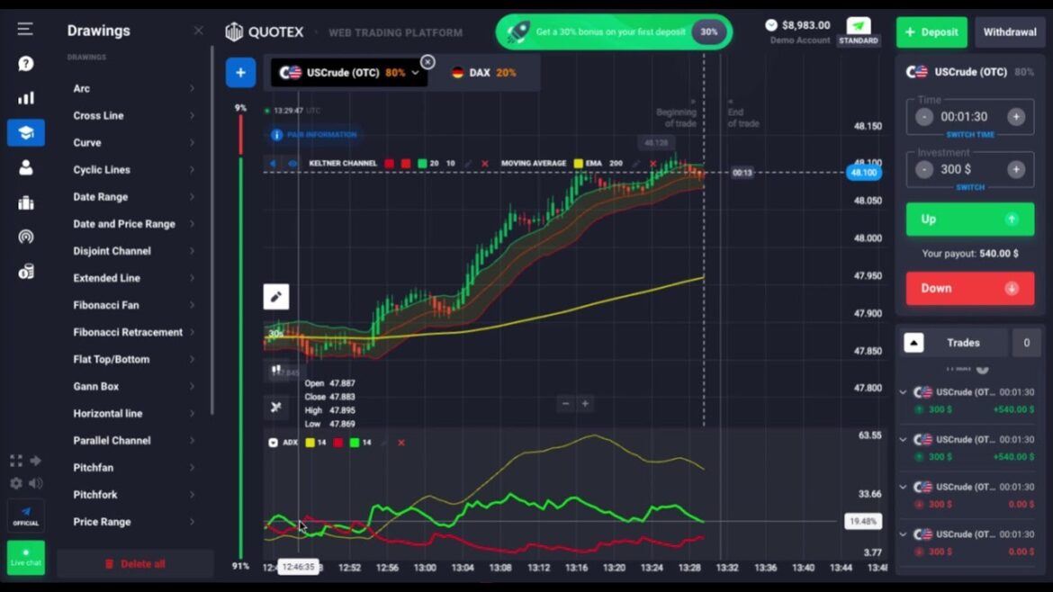Expand the Fibonacci Retracement drawing option

tap(192, 332)
